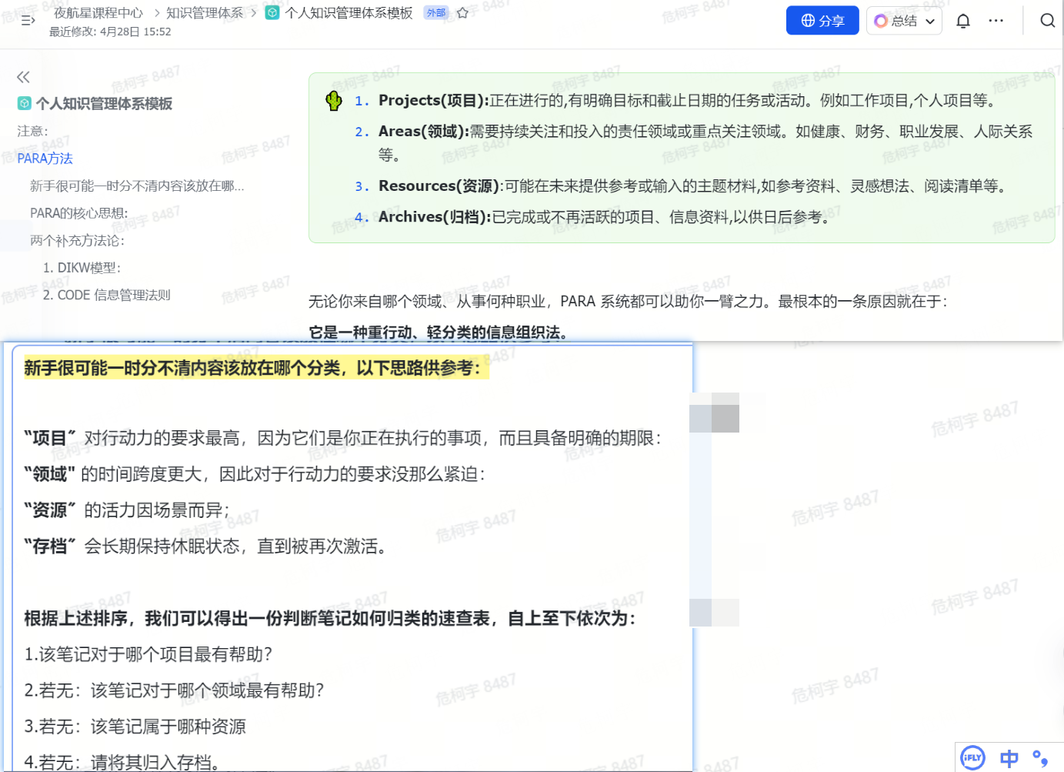
Task: Open the more options ellipsis menu
Action: tap(996, 21)
